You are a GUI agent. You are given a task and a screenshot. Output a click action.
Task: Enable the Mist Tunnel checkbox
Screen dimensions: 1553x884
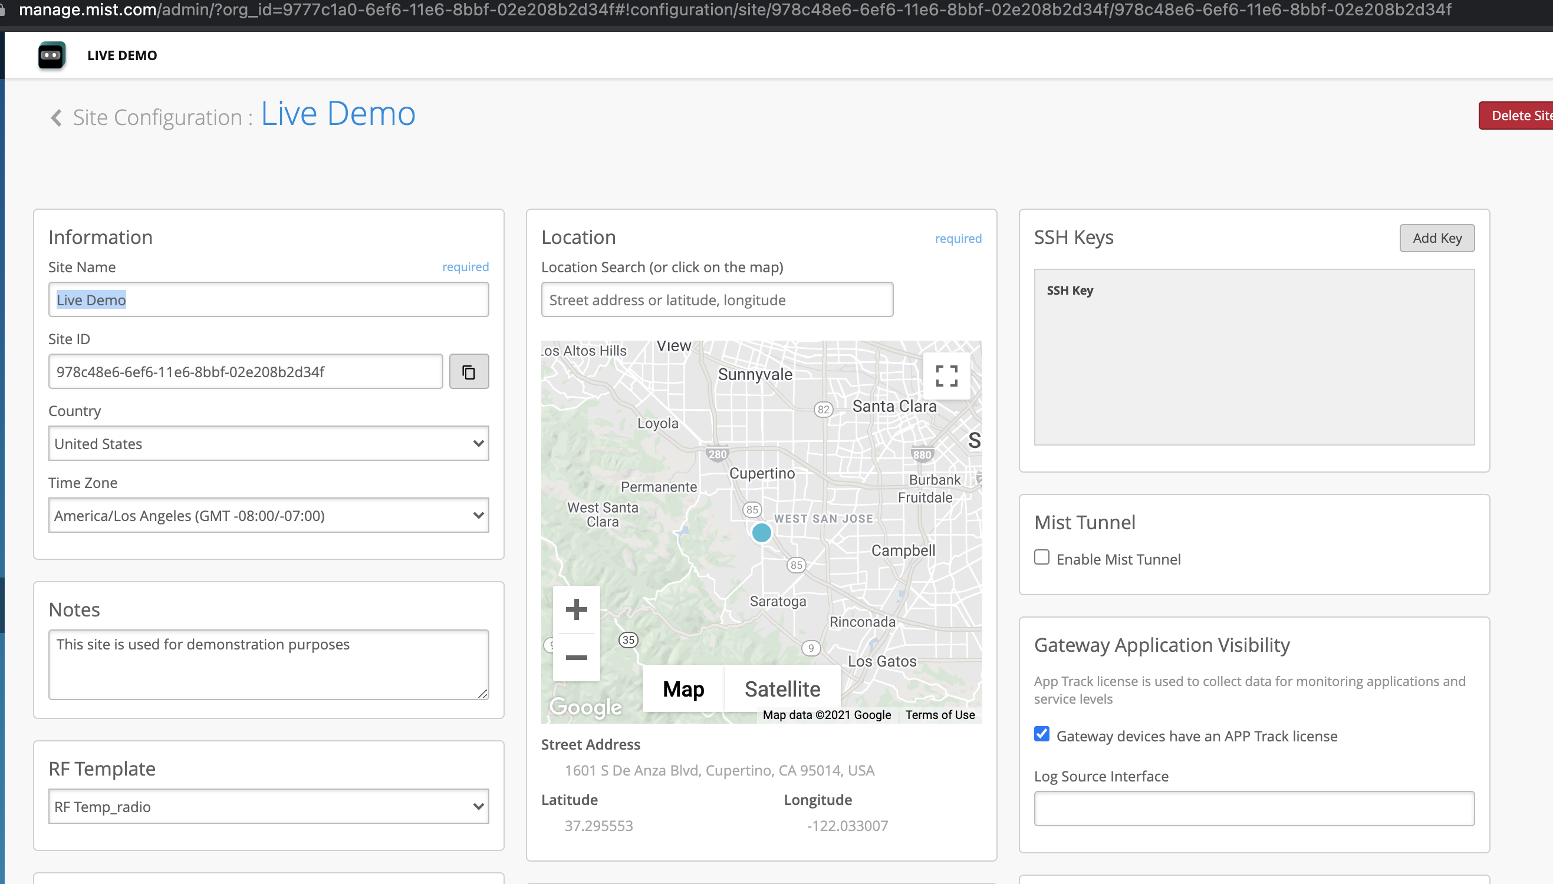click(x=1042, y=558)
